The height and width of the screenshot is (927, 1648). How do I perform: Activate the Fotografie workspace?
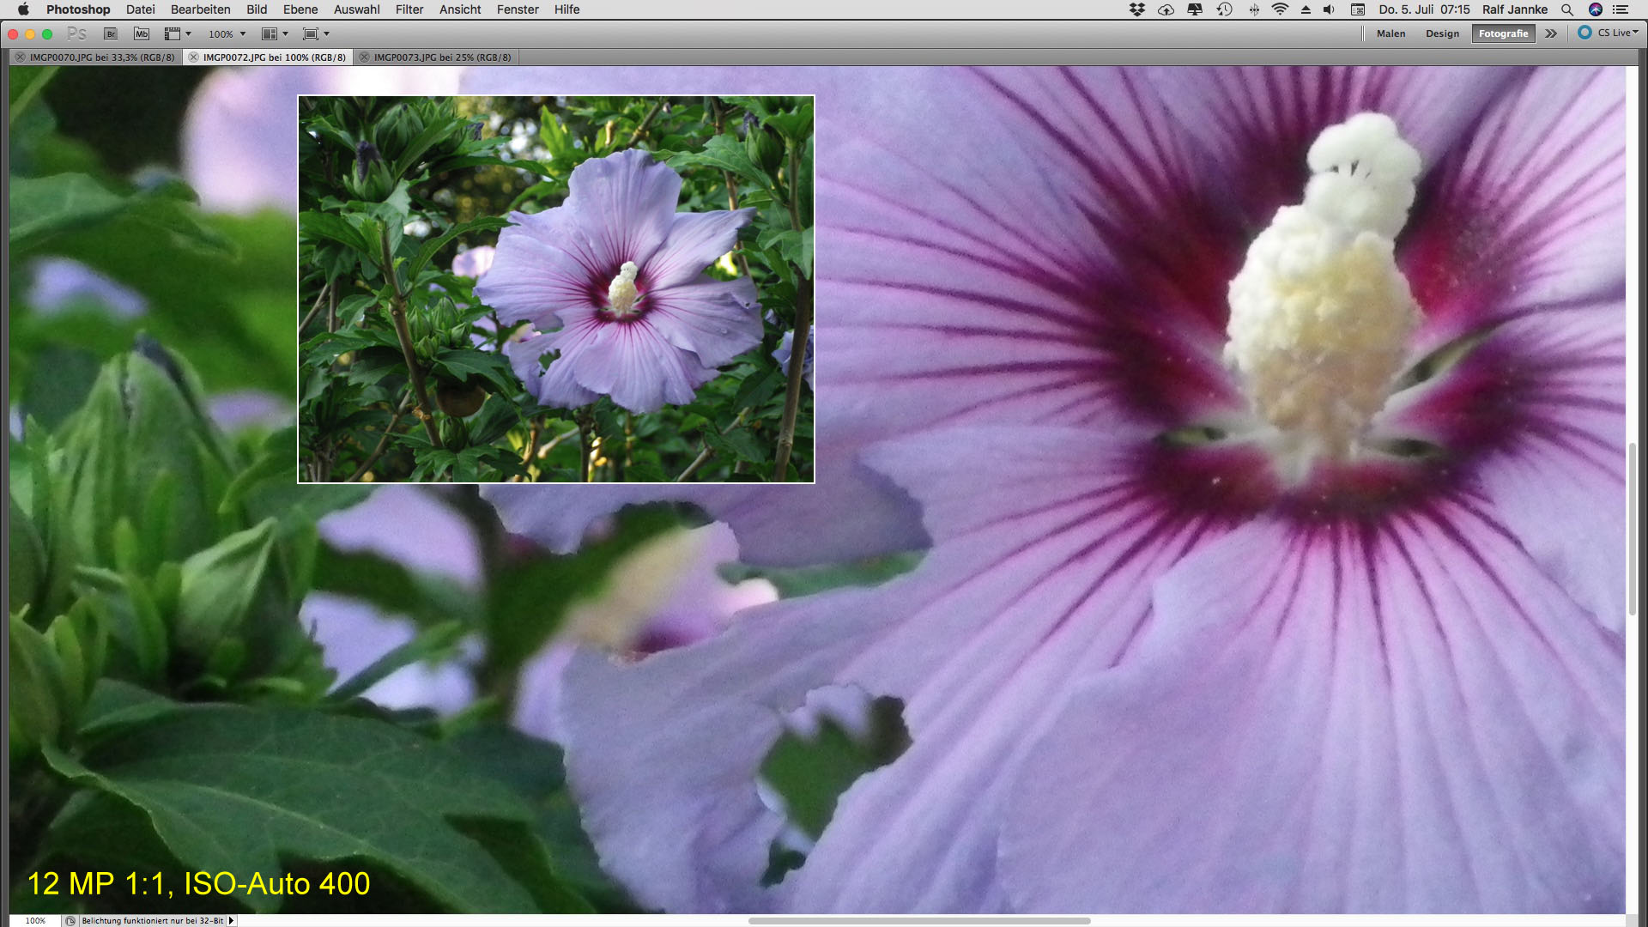[1503, 33]
